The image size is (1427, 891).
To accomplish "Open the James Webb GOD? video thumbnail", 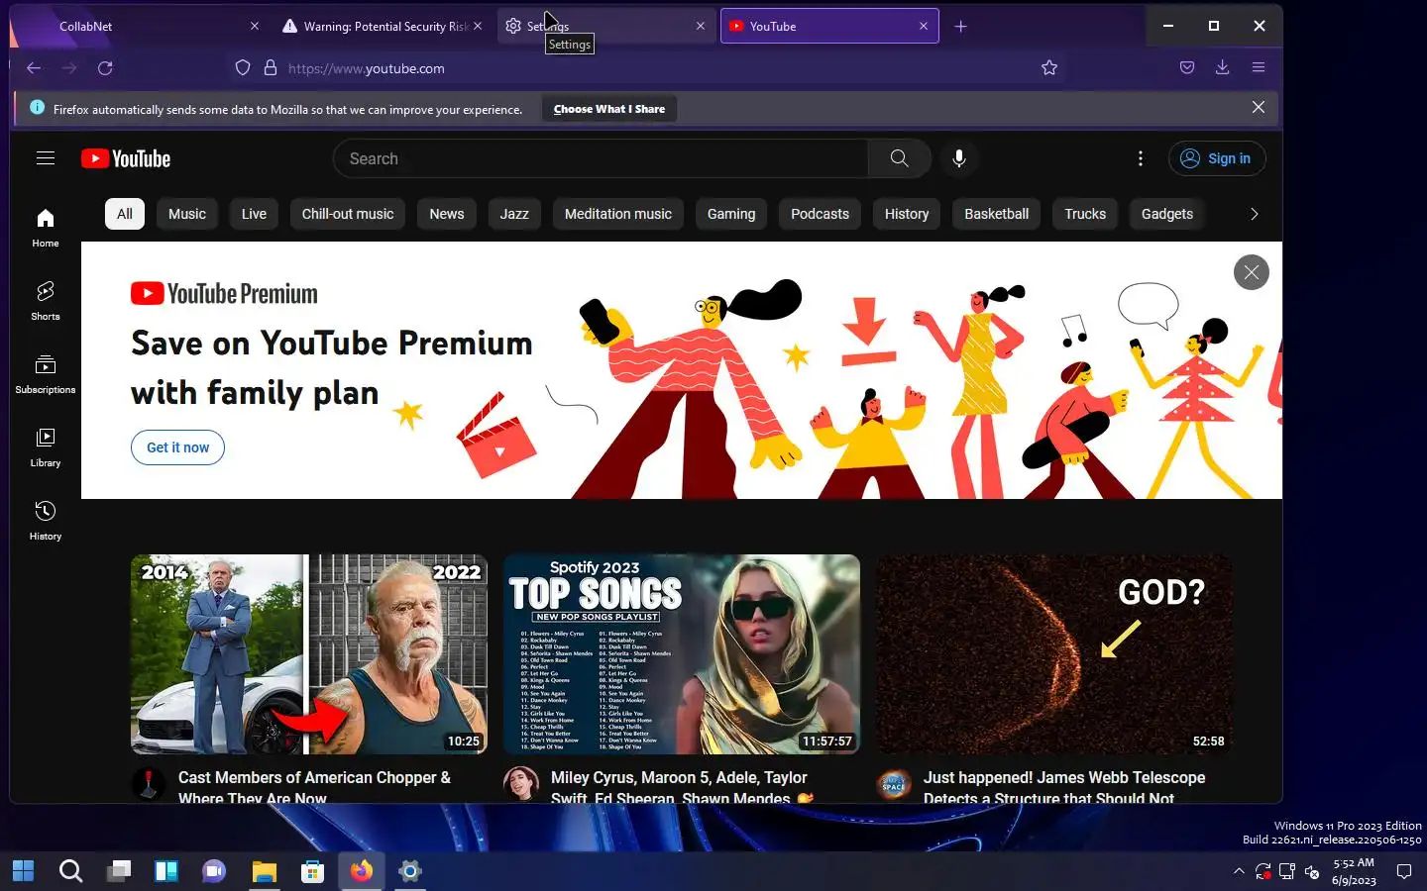I will 1054,654.
